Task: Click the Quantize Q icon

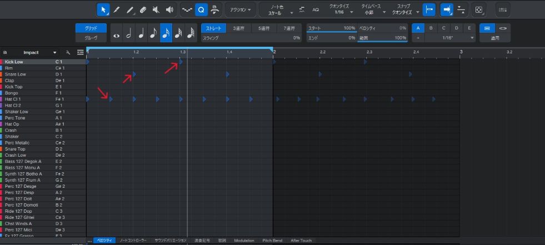Action: pyautogui.click(x=201, y=9)
